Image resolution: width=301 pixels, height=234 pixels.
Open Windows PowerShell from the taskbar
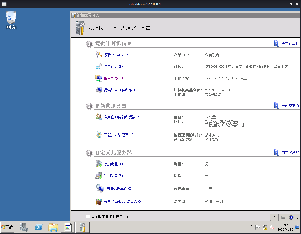(x=38, y=227)
